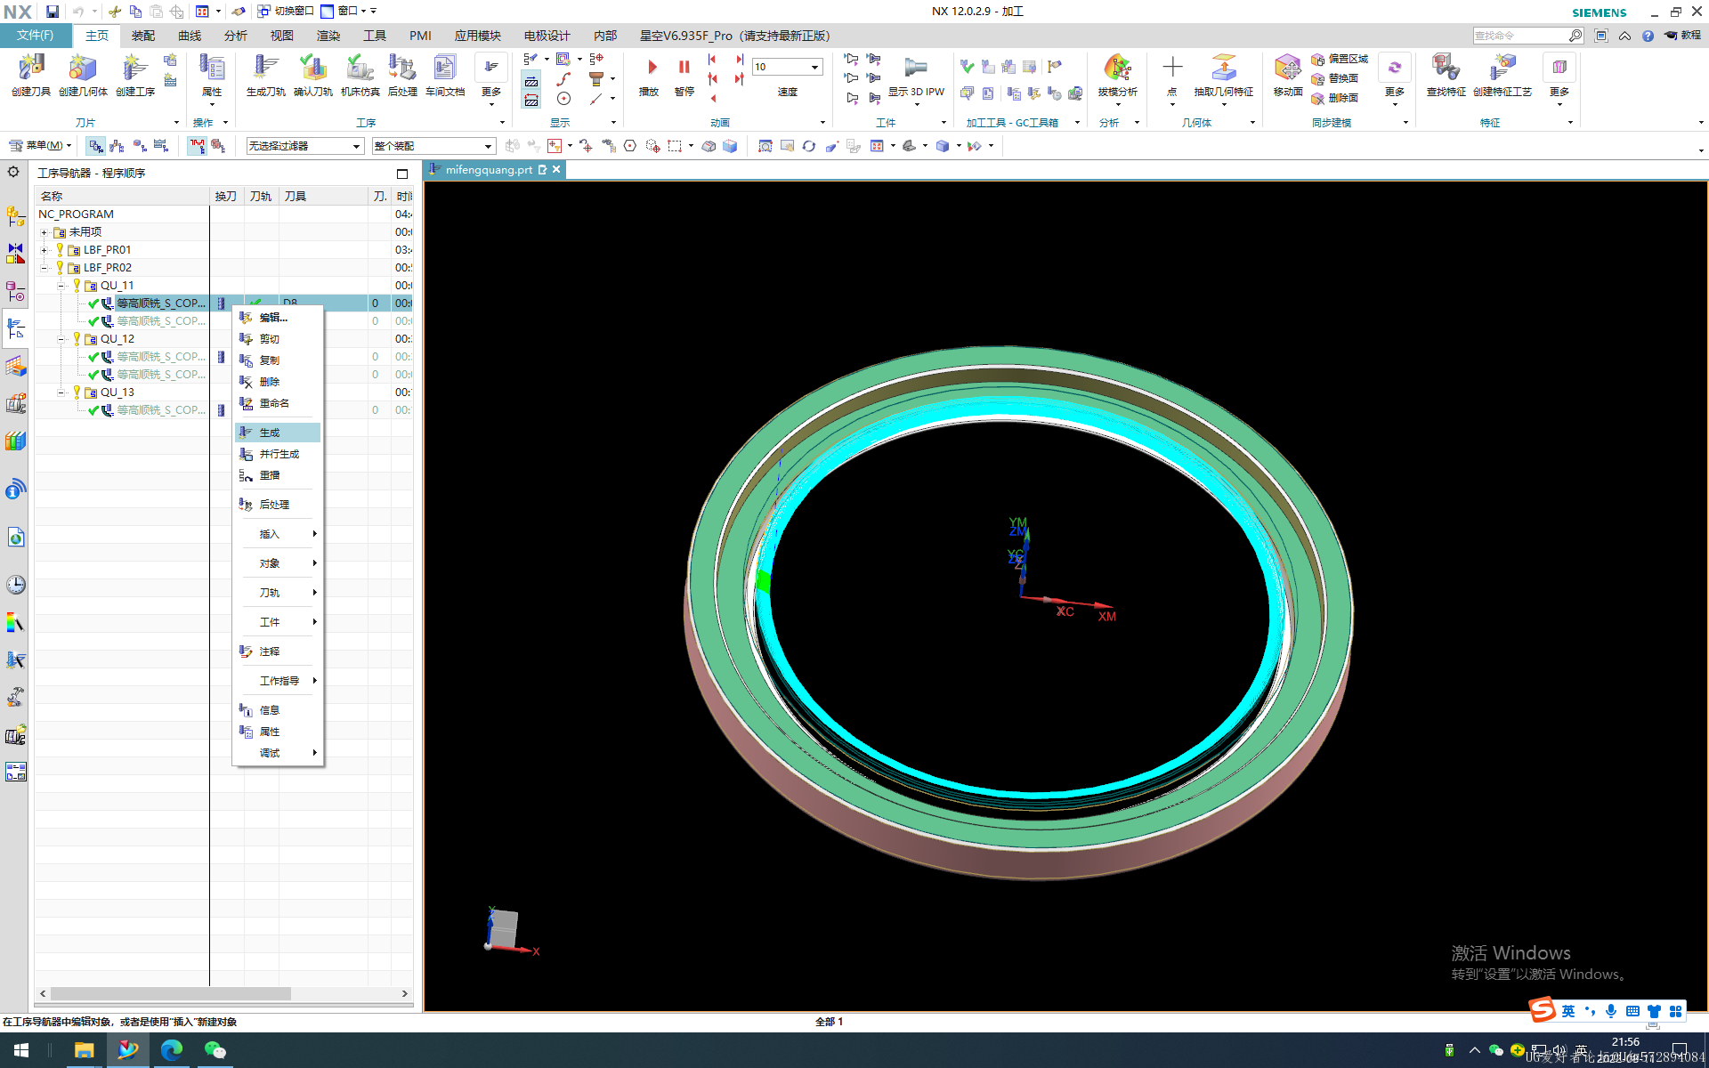This screenshot has width=1709, height=1068.
Task: Expand the 未用项 tree node
Action: click(44, 232)
